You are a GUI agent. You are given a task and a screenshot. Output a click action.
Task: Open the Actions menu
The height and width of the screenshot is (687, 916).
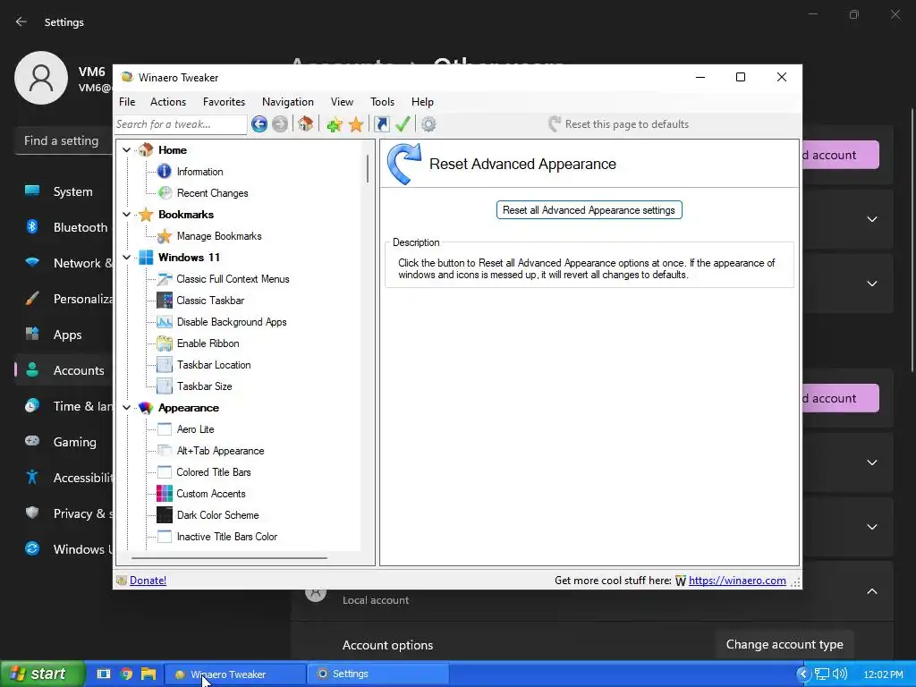(x=168, y=102)
